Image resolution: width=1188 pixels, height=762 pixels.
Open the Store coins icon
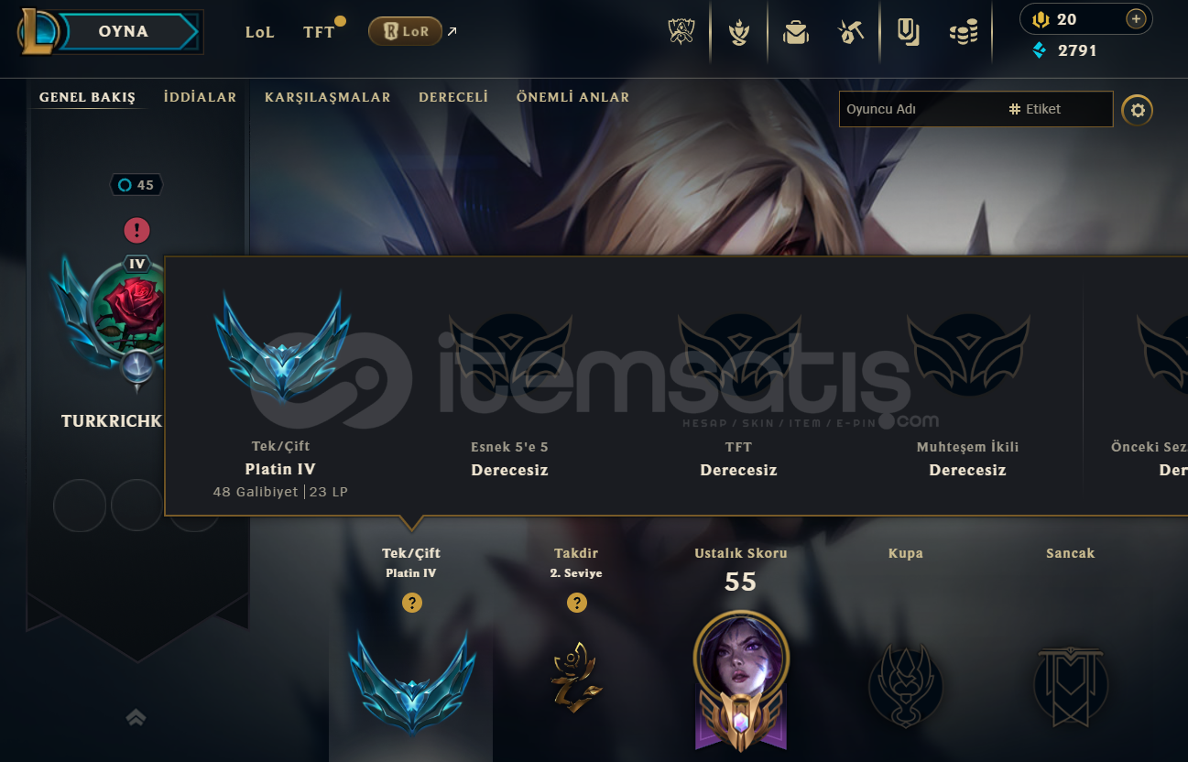click(963, 33)
